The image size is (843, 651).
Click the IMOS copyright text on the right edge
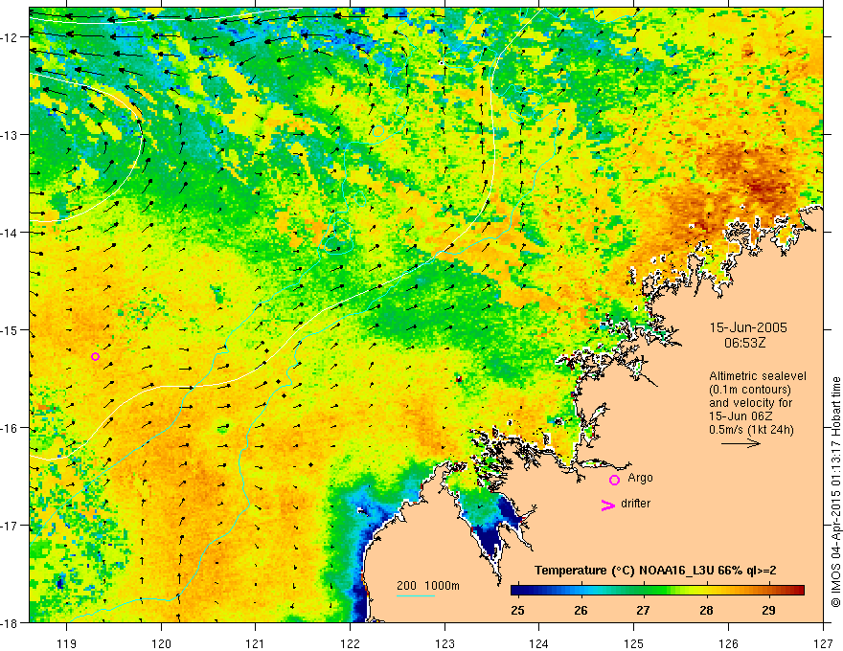coord(835,491)
